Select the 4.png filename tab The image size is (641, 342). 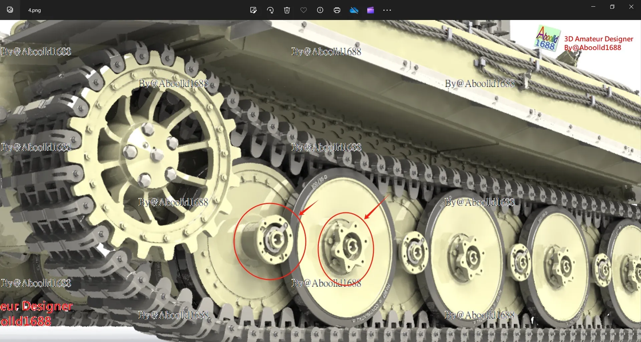(34, 10)
